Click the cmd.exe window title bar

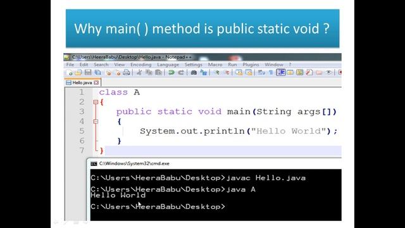click(214, 163)
